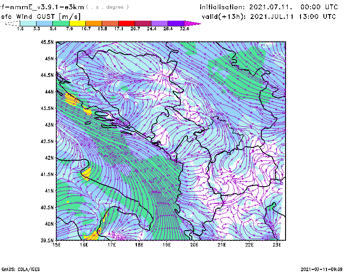Click the 'initialisation: 2021.07.11. 00:00 UTC' text
Image resolution: width=352 pixels, height=272 pixels.
tap(269, 7)
